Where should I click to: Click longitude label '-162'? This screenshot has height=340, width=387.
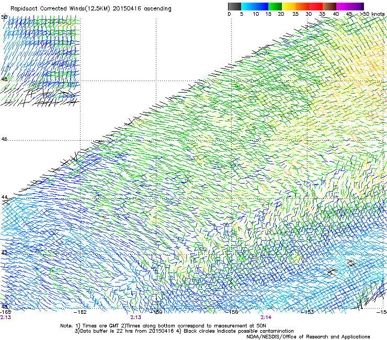[x=81, y=312]
